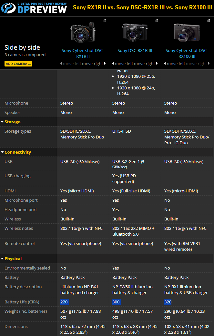This screenshot has height=336, width=214.
Task: Click the Weight (inc. batteries) row label
Action: tap(26, 311)
